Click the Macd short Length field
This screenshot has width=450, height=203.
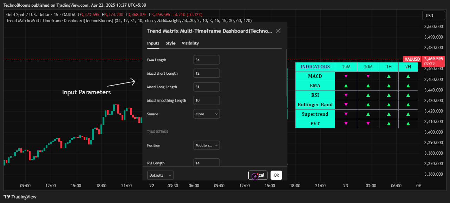pos(207,73)
